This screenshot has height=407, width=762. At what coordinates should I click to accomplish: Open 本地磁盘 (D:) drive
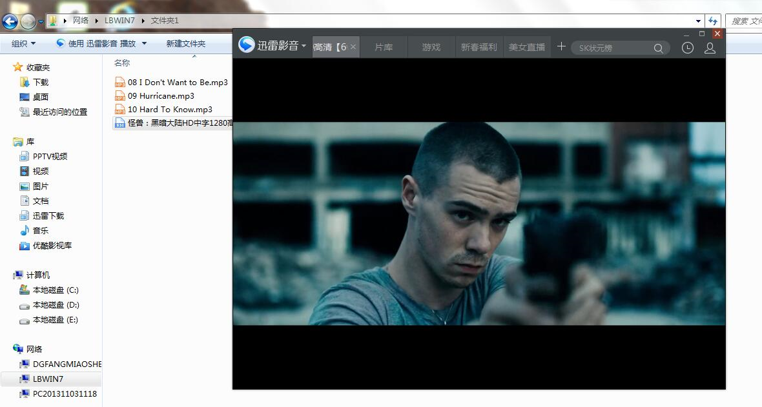point(56,305)
